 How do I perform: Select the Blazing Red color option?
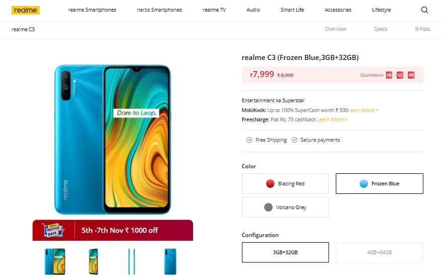pos(285,183)
